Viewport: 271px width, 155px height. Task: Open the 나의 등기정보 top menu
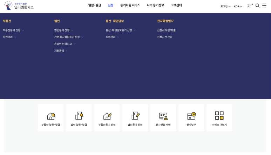tap(155, 5)
